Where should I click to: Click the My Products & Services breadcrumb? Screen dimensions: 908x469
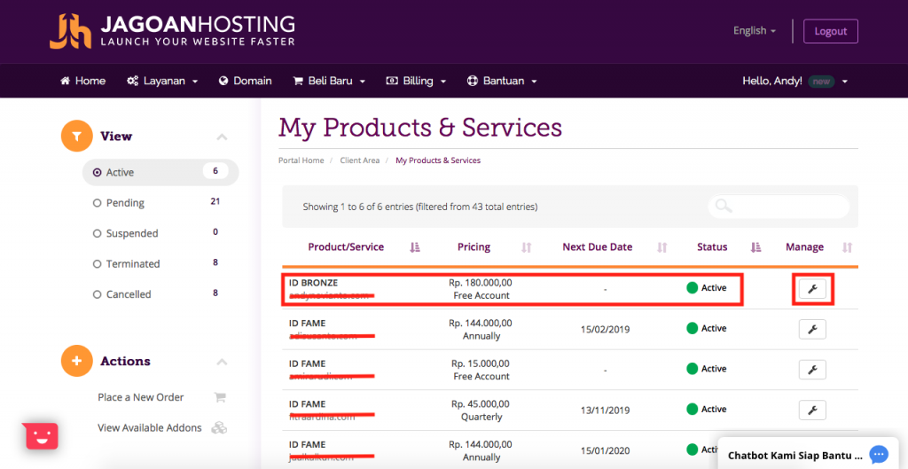pos(438,160)
